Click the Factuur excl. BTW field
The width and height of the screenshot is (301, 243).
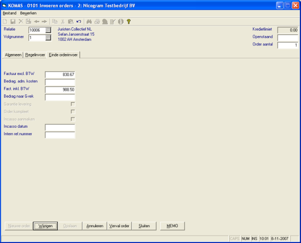click(x=60, y=75)
